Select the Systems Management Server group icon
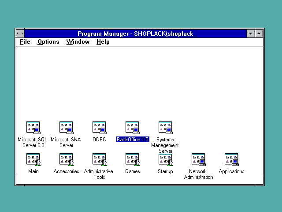Screen dimensions: 282x212 166,128
